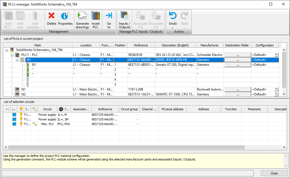Click the green connection icon in Misc. PLC row
290x178 pixels.
click(35, 124)
